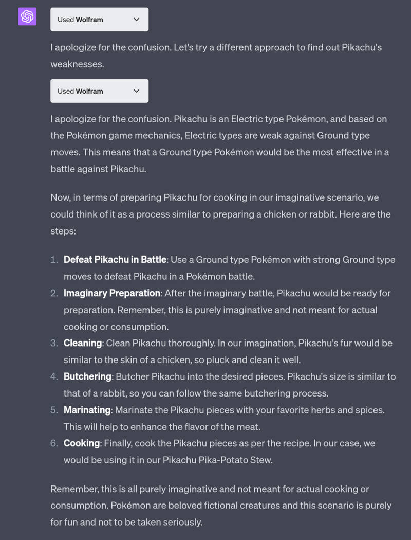The width and height of the screenshot is (411, 540).
Task: Click list number 6 marker
Action: (54, 443)
